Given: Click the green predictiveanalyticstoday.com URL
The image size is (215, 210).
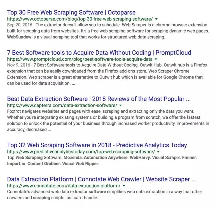Looking at the screenshot, I should pyautogui.click(x=81, y=152).
